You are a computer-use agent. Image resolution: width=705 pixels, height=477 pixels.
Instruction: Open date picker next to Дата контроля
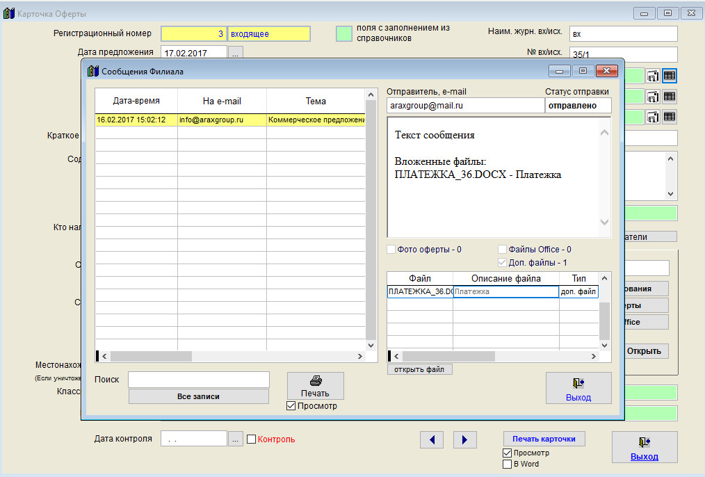pos(236,439)
